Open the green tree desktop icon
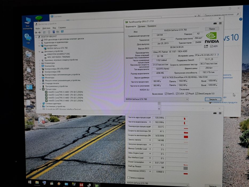The image size is (249, 187). (39, 19)
